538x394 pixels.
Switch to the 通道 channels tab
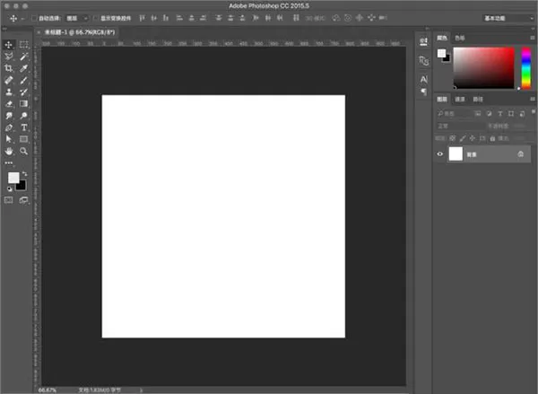[x=460, y=100]
